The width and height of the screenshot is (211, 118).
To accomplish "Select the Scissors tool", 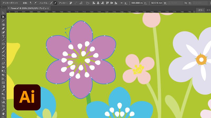I will point(3,56).
